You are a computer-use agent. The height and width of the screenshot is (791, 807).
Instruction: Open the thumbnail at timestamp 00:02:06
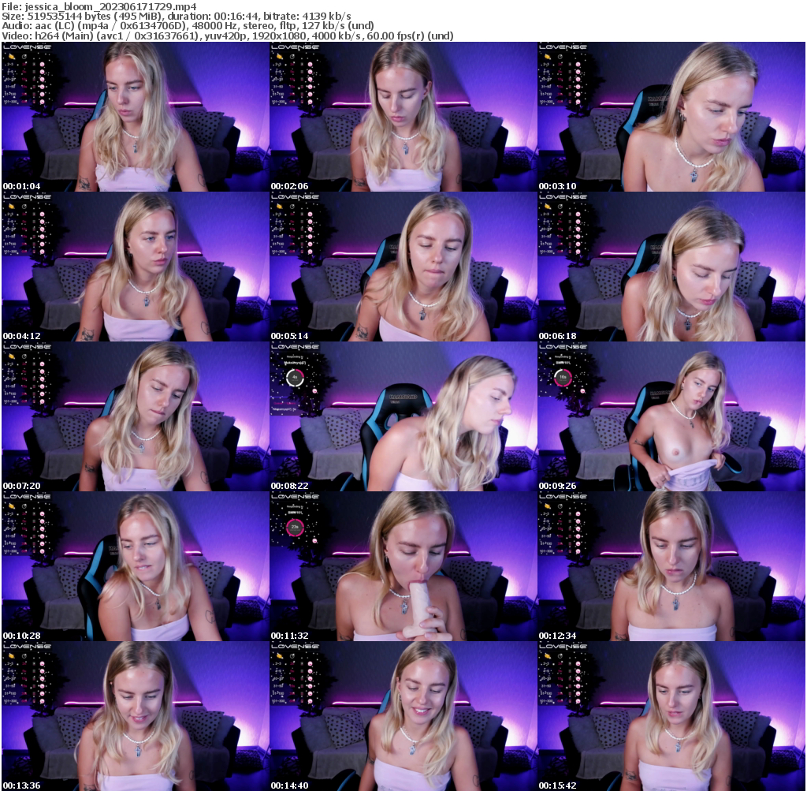pyautogui.click(x=402, y=114)
